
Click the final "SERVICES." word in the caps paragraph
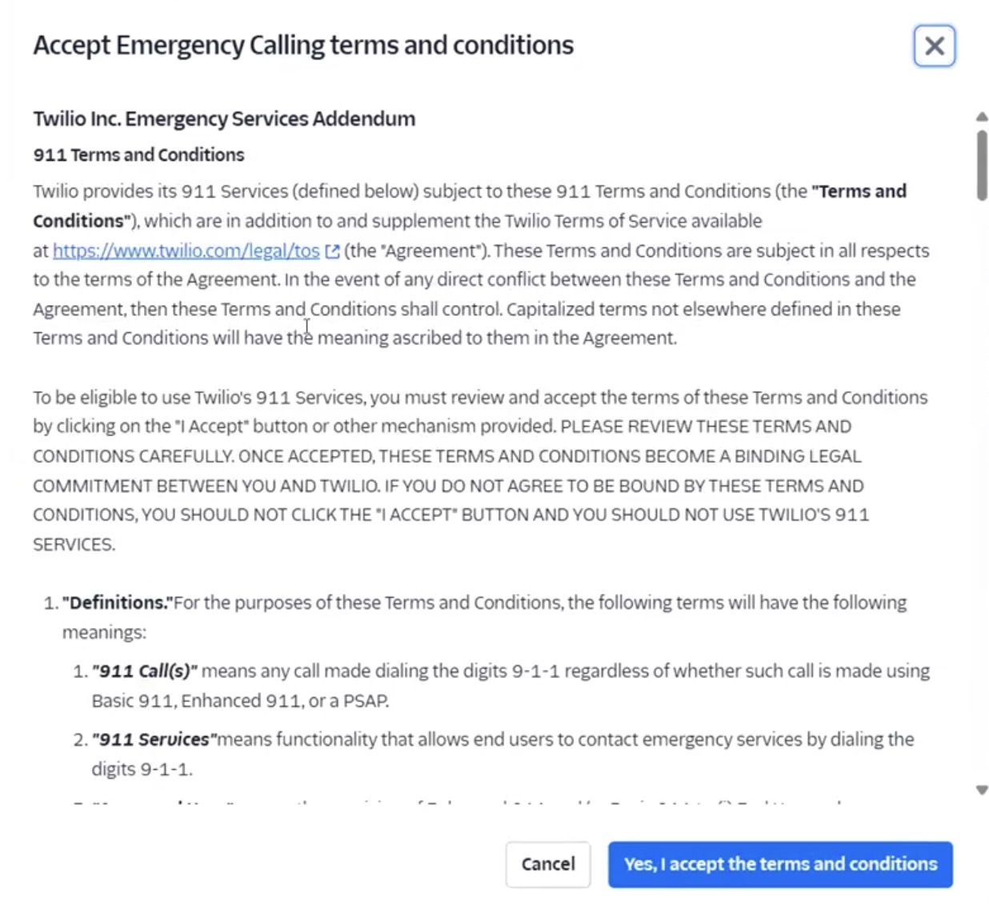pos(74,545)
